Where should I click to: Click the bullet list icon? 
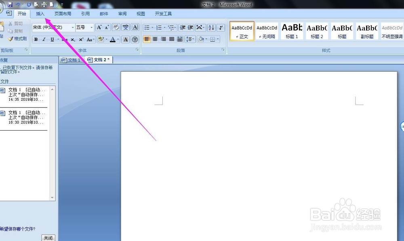(147, 27)
